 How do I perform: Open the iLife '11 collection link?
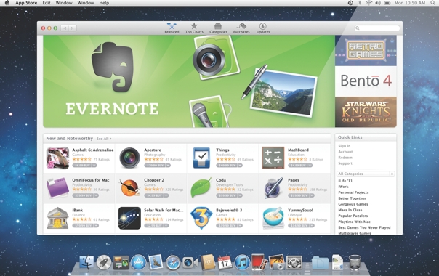[x=345, y=181]
